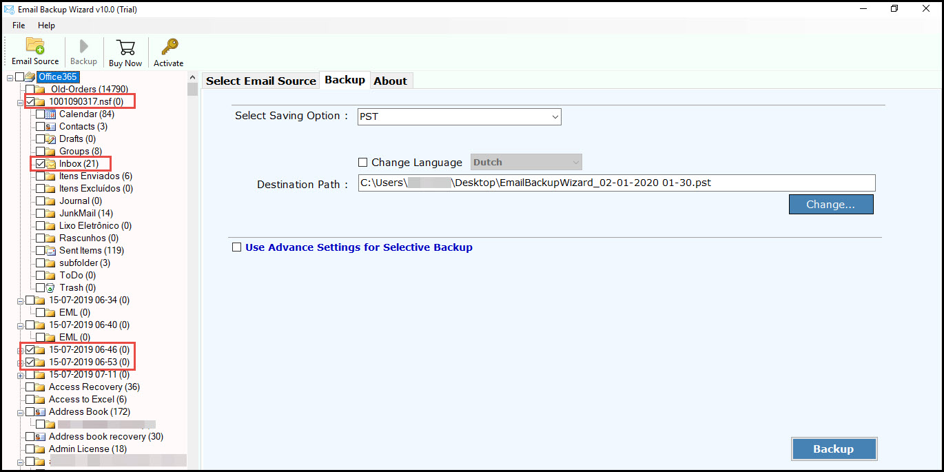Expand the 15-07-2019 07-11 node
944x472 pixels.
[x=20, y=375]
